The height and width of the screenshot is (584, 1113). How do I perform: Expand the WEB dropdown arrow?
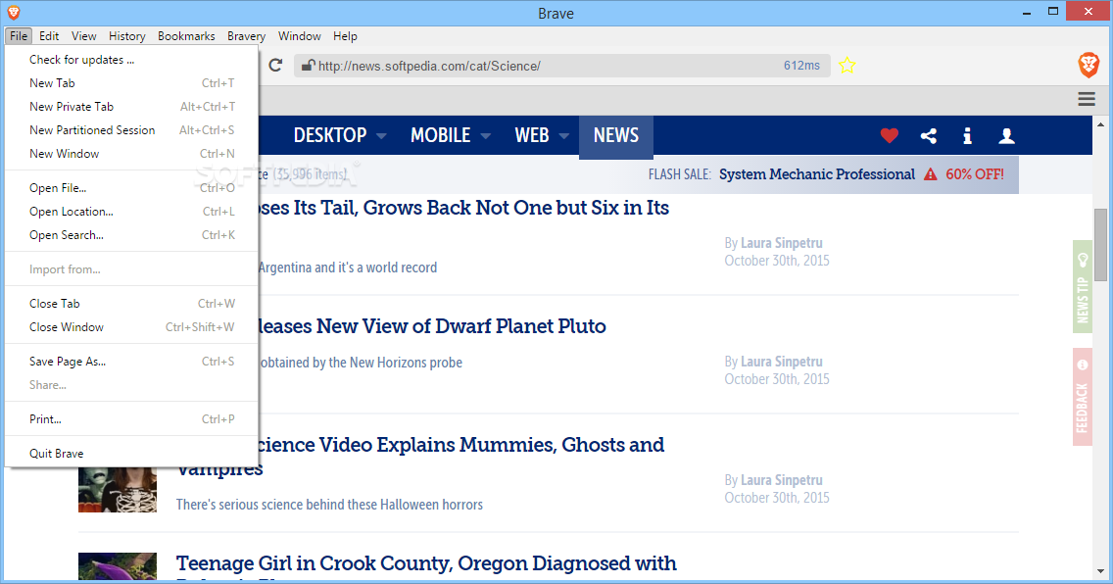(x=564, y=135)
